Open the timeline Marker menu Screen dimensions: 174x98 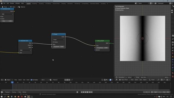[24, 92]
